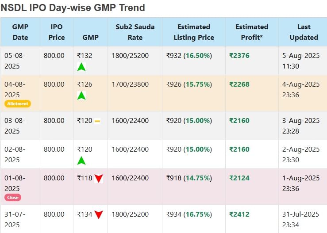Click the GMP Date column header
The width and height of the screenshot is (327, 233).
20,32
